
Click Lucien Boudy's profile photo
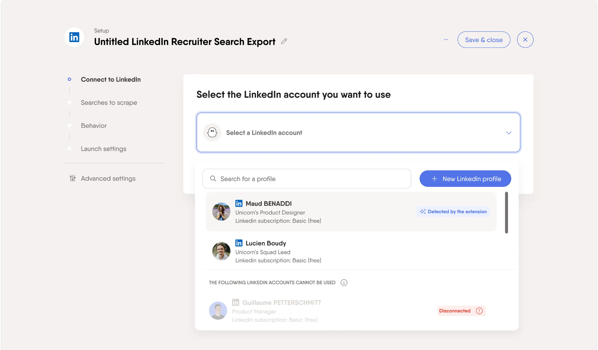221,251
